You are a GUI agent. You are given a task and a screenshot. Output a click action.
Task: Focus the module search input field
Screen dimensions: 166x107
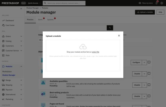click(73, 28)
